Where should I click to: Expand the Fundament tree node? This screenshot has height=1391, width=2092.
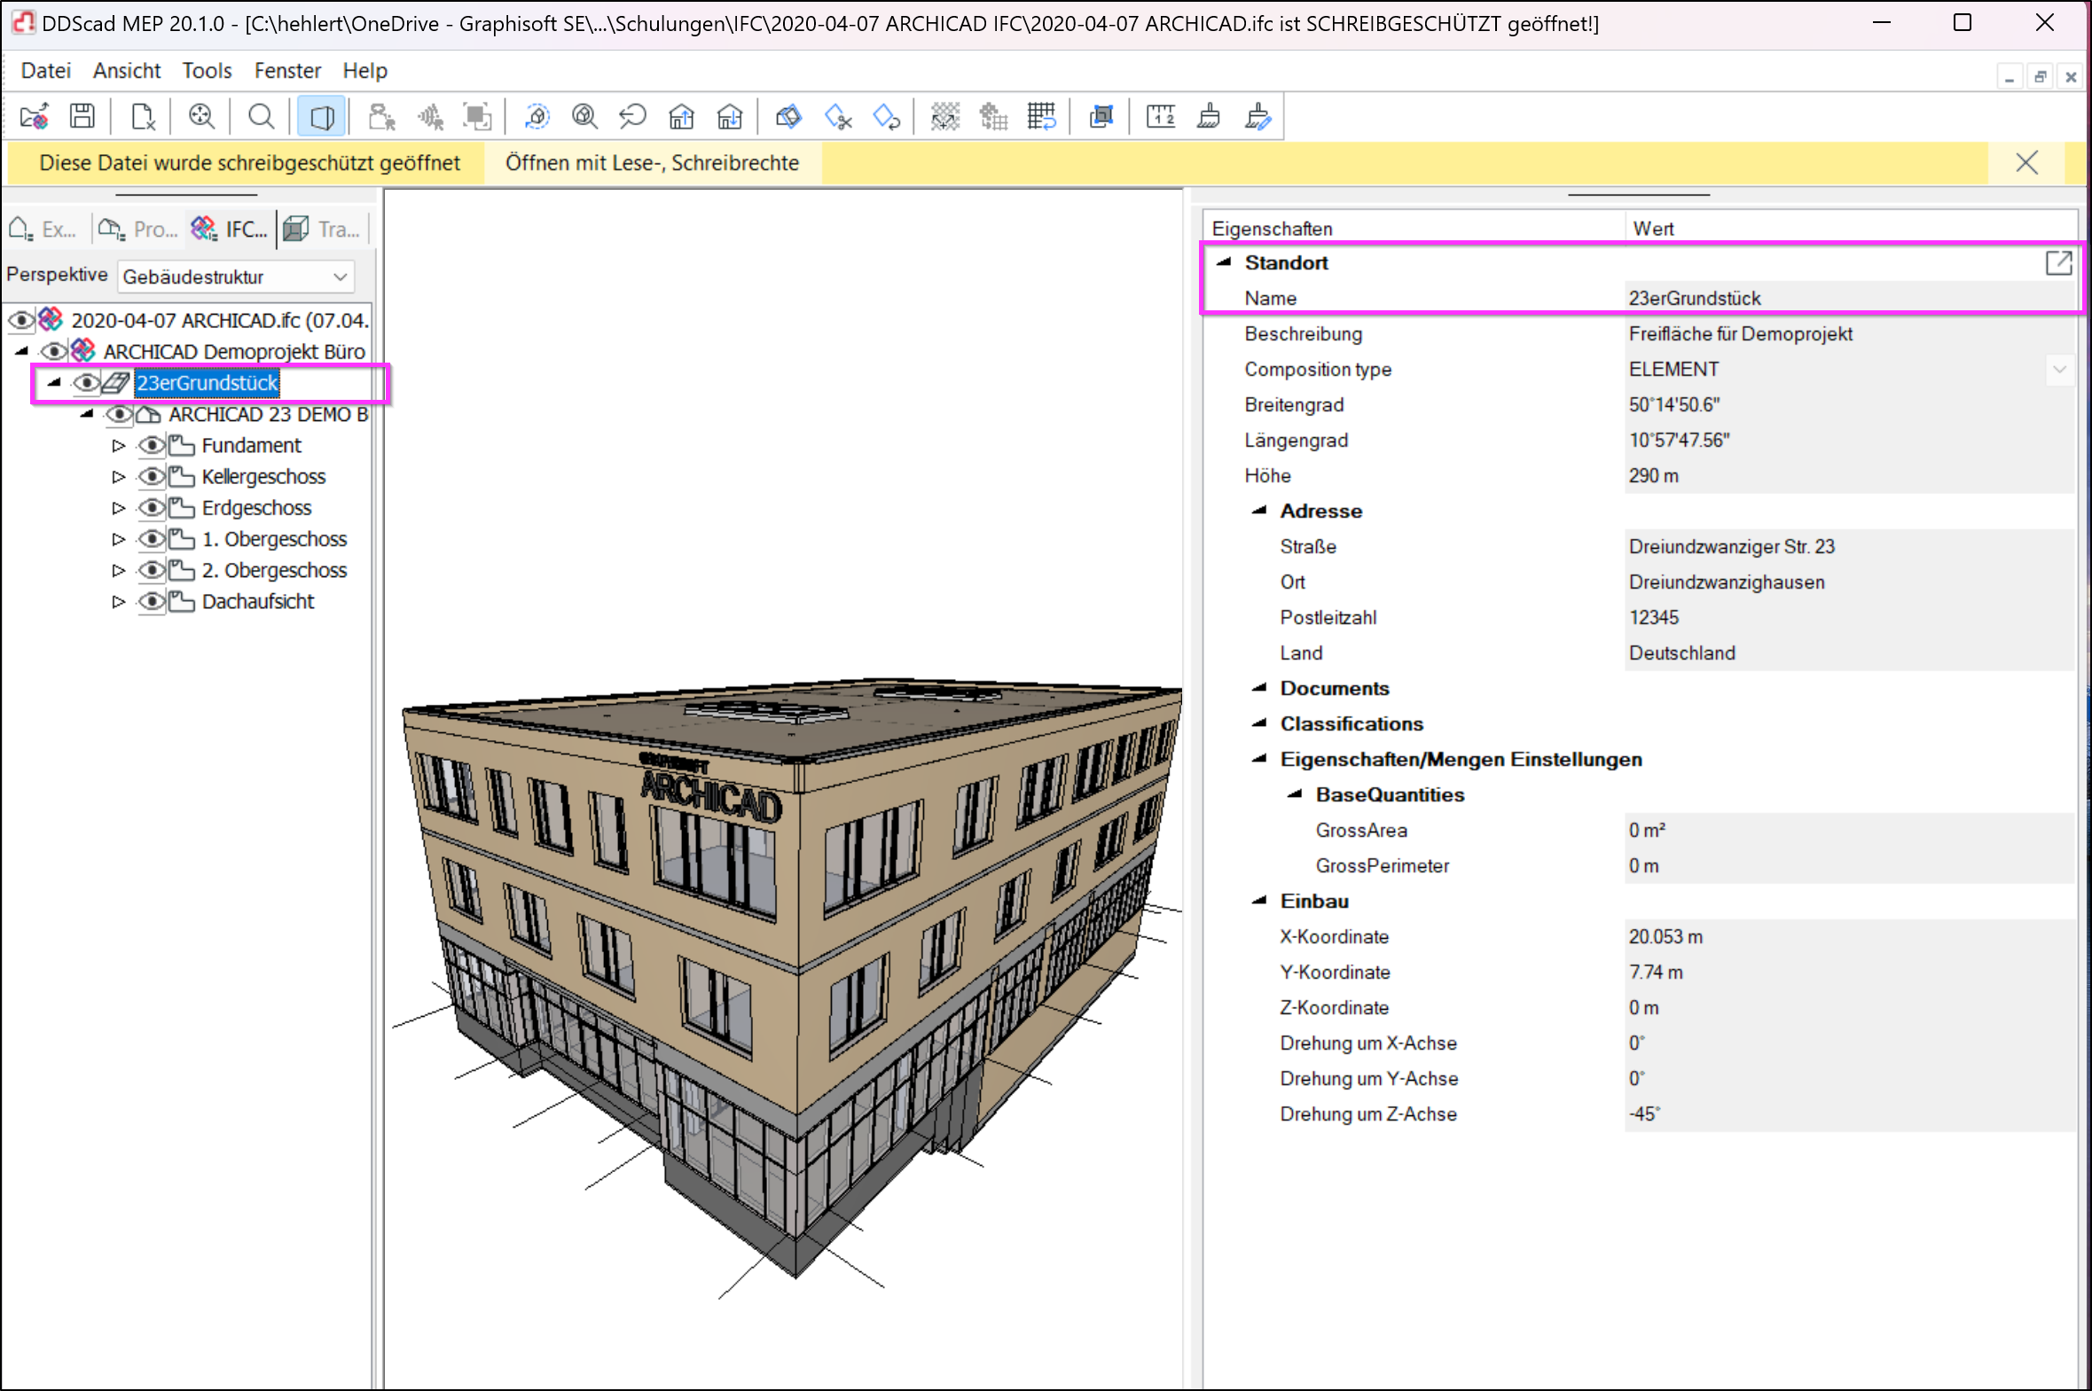pos(118,445)
